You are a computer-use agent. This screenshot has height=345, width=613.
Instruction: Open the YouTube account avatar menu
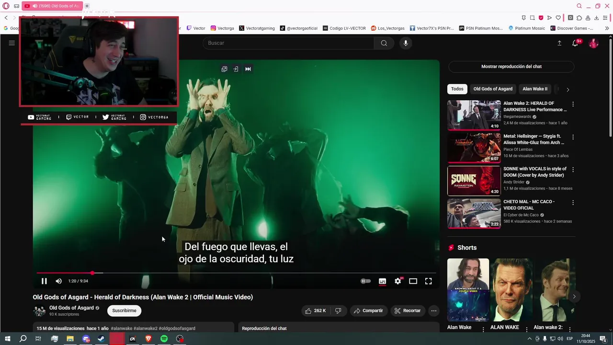[593, 43]
